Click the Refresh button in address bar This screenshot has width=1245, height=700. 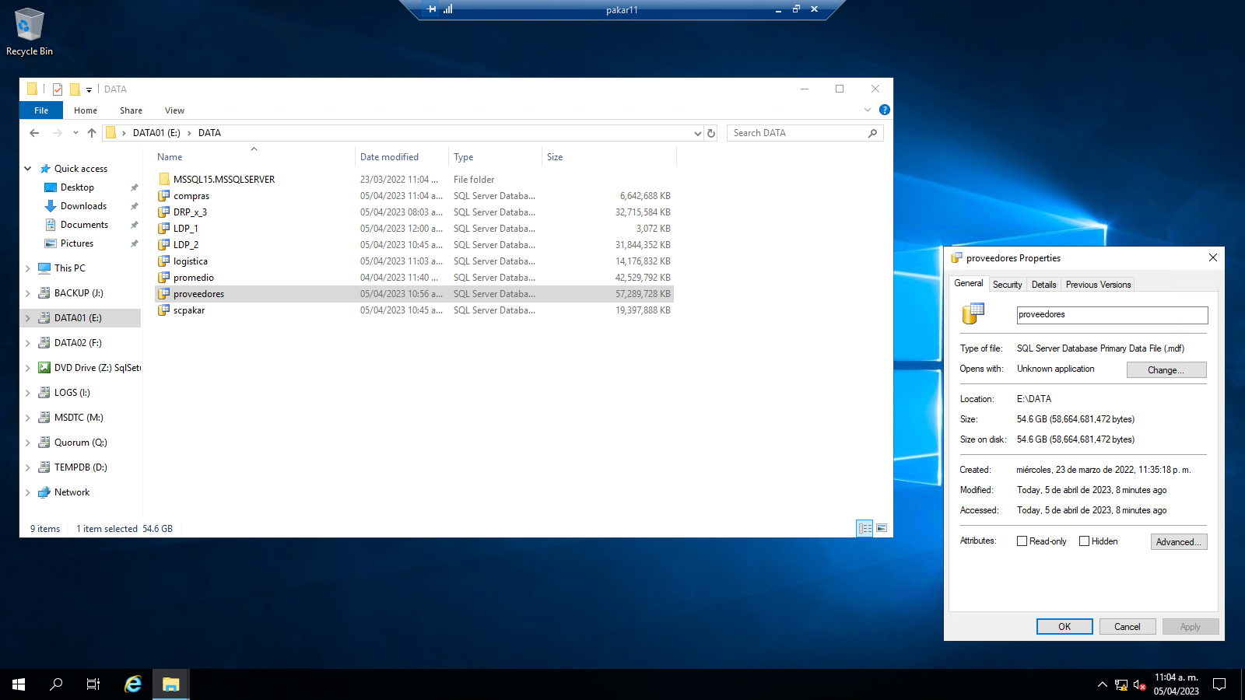(711, 133)
